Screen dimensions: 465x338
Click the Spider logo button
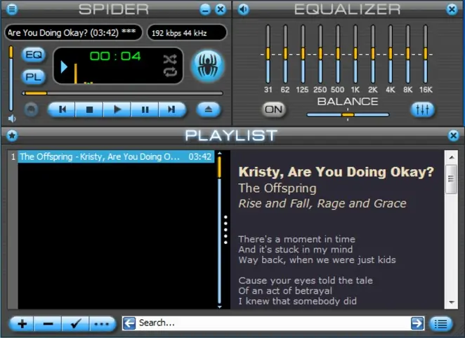(208, 66)
